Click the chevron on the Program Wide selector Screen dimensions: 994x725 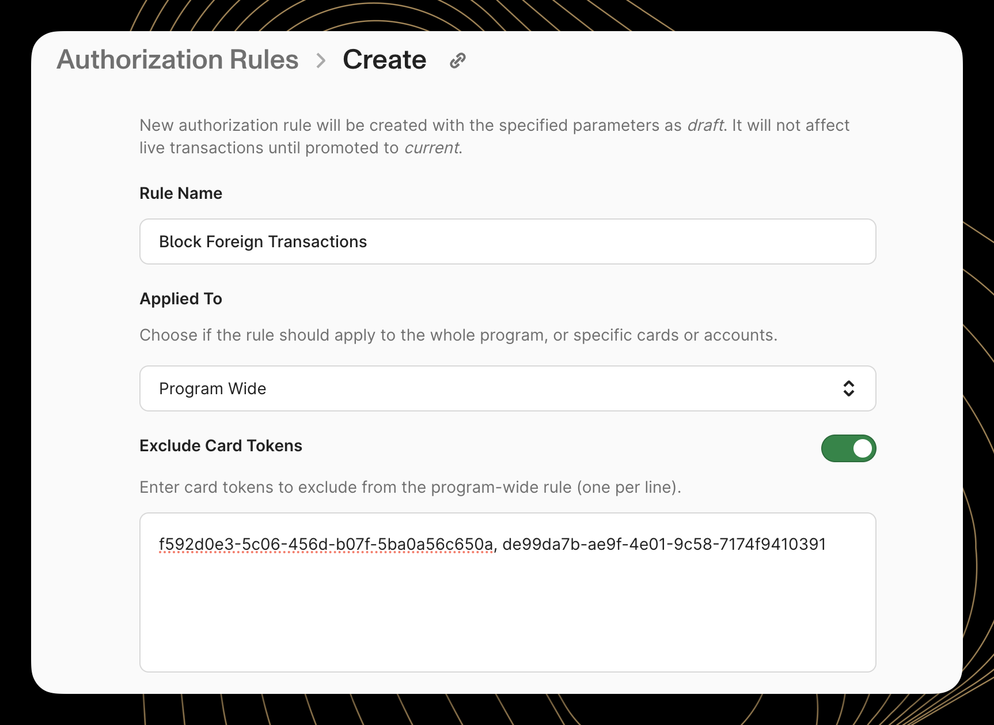[849, 388]
